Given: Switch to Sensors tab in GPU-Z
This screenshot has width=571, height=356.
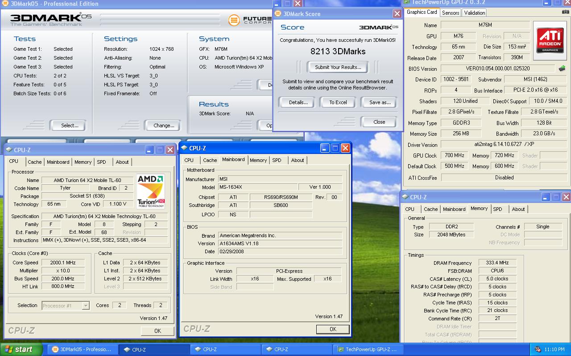Looking at the screenshot, I should pos(451,13).
